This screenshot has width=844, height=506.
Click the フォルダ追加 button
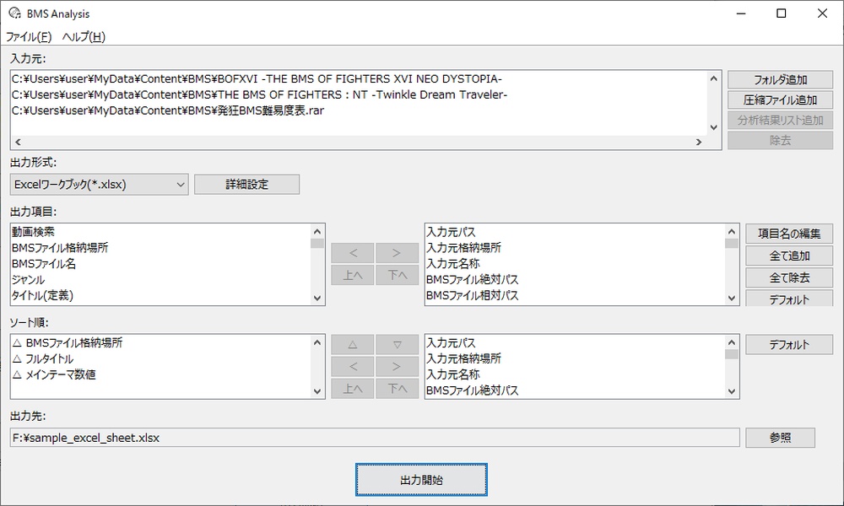[x=780, y=80]
